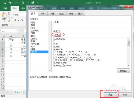The width and height of the screenshot is (134, 98).
Task: Click the 删除(D) button
Action: [124, 71]
